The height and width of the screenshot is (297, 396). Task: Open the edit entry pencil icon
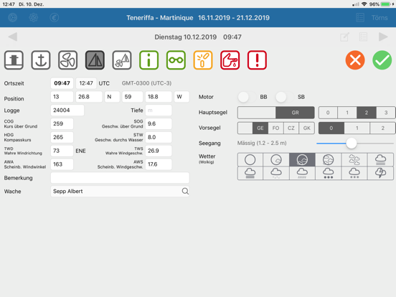pyautogui.click(x=344, y=37)
